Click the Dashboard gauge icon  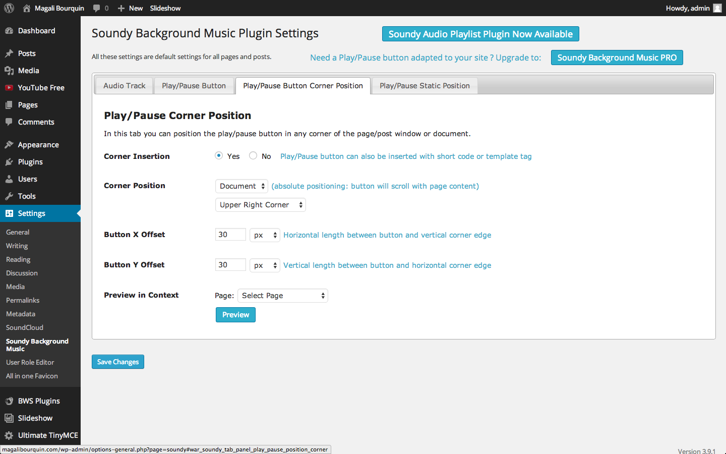[9, 31]
